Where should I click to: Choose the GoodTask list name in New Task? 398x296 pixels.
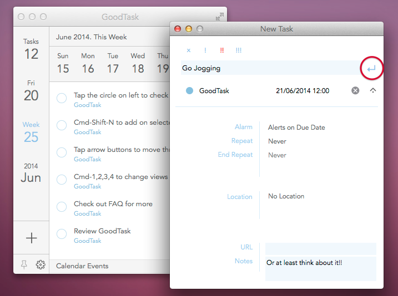coord(214,90)
